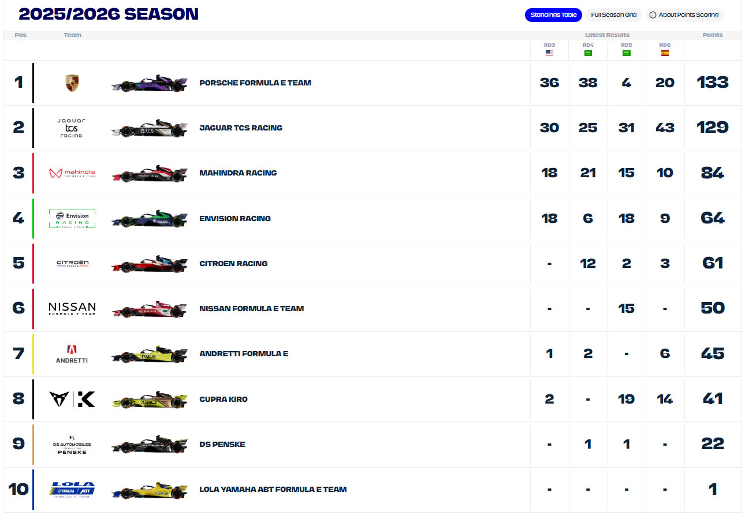745x515 pixels.
Task: Open the Jaguar TCS Racing team name
Action: [241, 128]
